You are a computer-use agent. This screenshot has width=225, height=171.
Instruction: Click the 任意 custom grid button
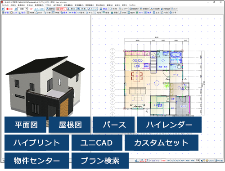coord(198,160)
